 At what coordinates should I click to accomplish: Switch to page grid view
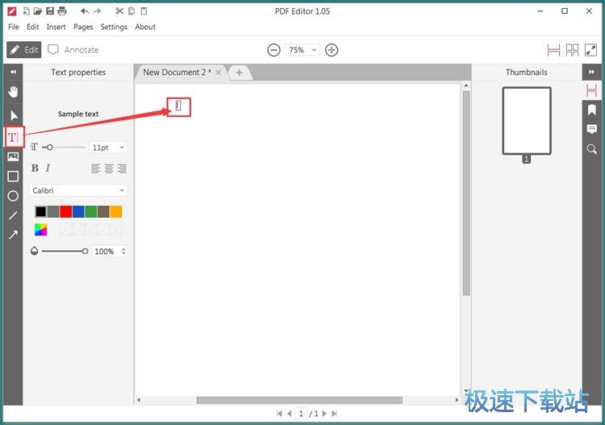[x=572, y=50]
